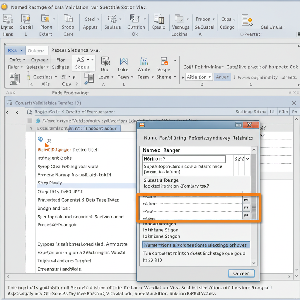Viewport: 300px width, 300px height.
Task: Click the Ceu Unuia ribbon icon
Action: click(x=247, y=20)
